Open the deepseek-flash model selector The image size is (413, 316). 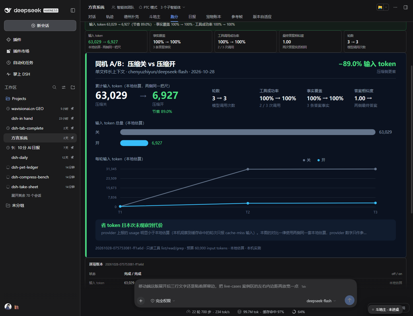click(321, 301)
